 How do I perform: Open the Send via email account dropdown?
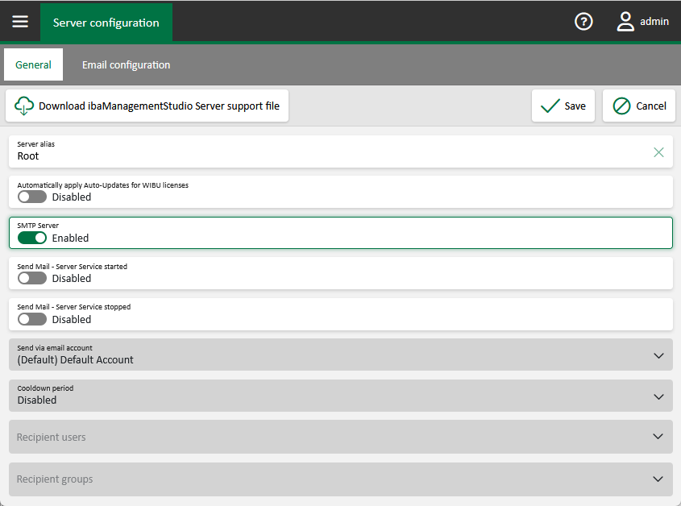tap(340, 355)
